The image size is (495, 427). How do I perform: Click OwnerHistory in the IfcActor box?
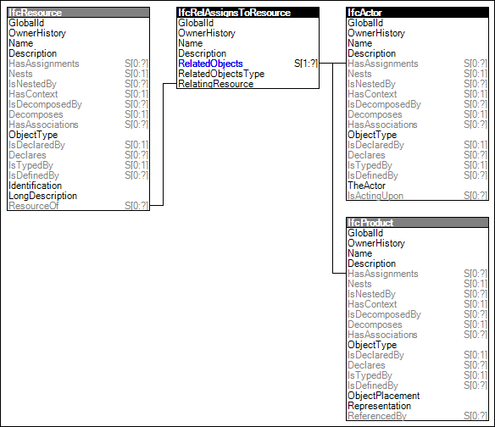(x=376, y=33)
